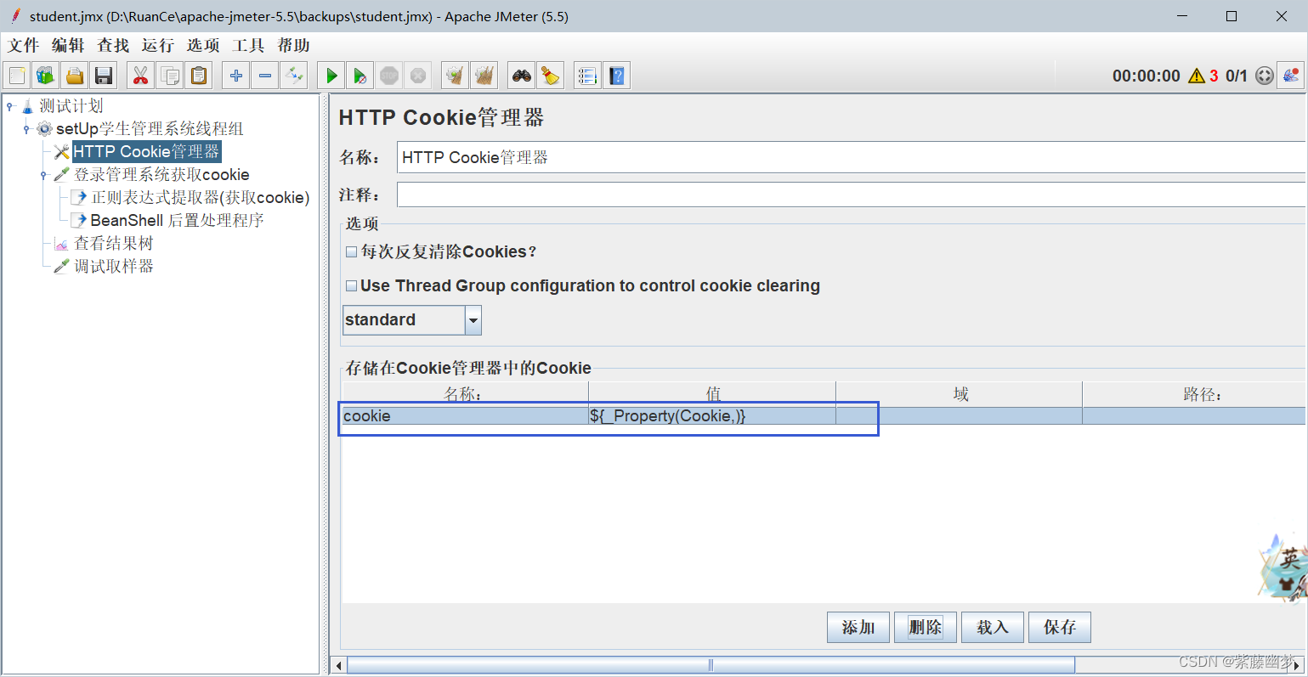This screenshot has width=1308, height=677.
Task: Reset search with brush icon
Action: coord(551,76)
